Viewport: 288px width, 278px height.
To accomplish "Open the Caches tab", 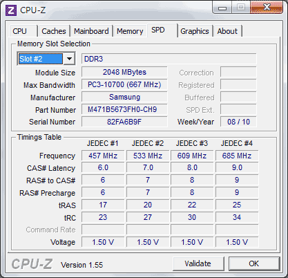I will click(x=54, y=31).
